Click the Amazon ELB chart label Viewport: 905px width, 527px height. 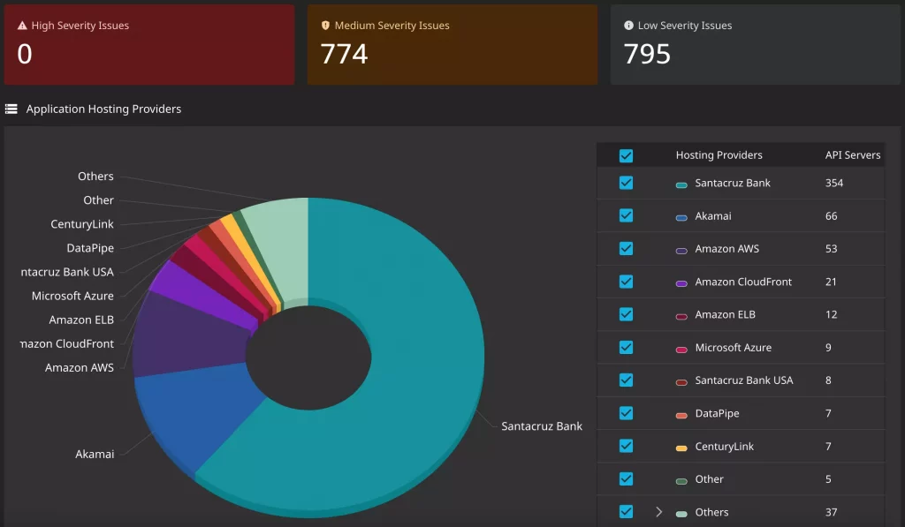pos(81,320)
